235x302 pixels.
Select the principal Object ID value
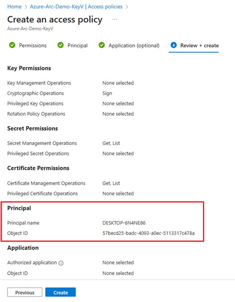pyautogui.click(x=148, y=233)
